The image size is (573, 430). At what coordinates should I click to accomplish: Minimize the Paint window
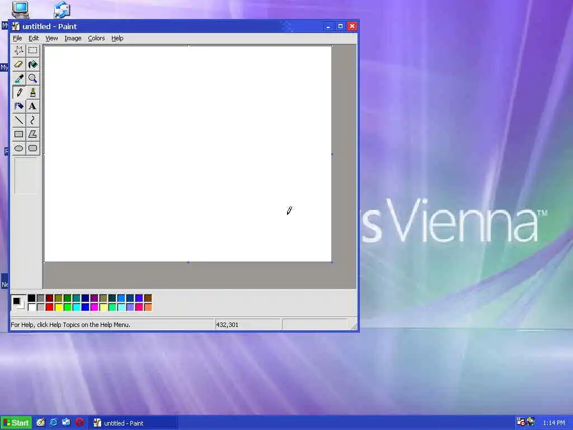328,26
